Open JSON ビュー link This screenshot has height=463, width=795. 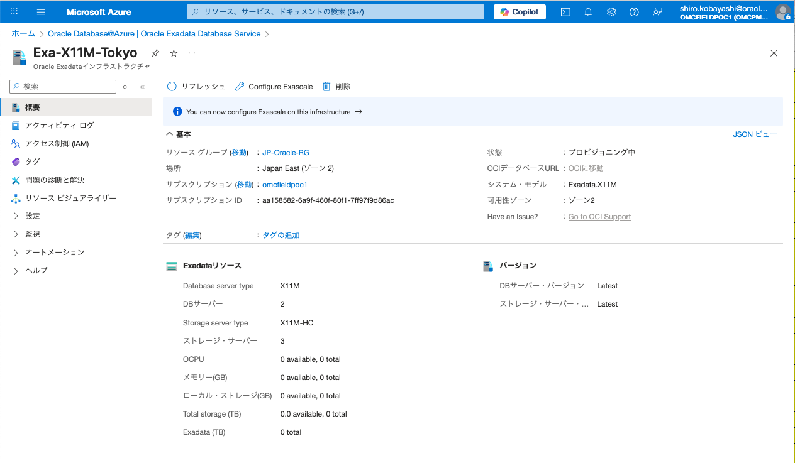[755, 134]
